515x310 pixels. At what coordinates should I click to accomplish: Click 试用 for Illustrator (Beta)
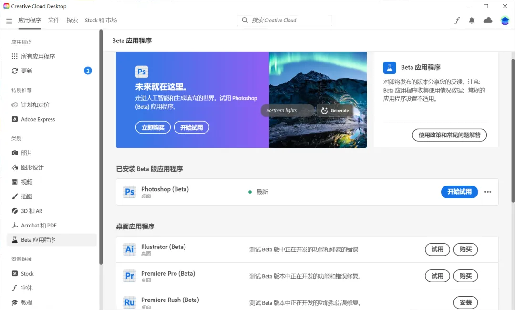pyautogui.click(x=437, y=249)
